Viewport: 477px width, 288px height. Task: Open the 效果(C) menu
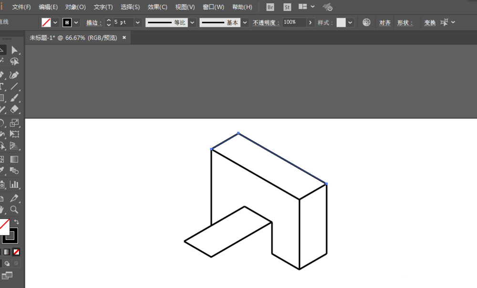pyautogui.click(x=157, y=7)
